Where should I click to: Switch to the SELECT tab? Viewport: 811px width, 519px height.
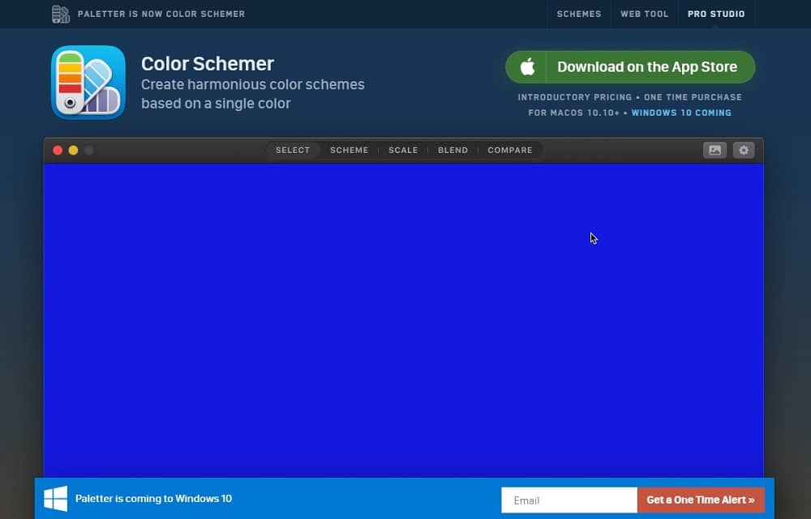coord(293,151)
